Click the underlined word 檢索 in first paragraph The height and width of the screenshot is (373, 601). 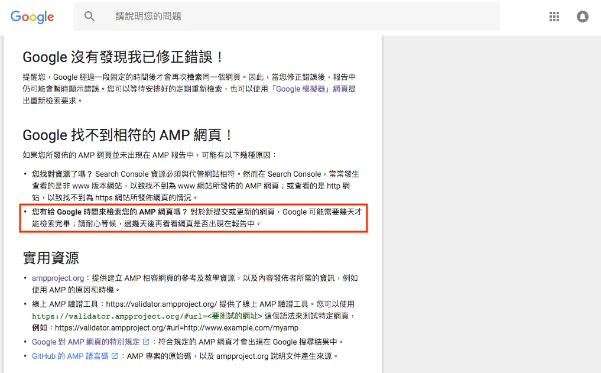(x=194, y=77)
